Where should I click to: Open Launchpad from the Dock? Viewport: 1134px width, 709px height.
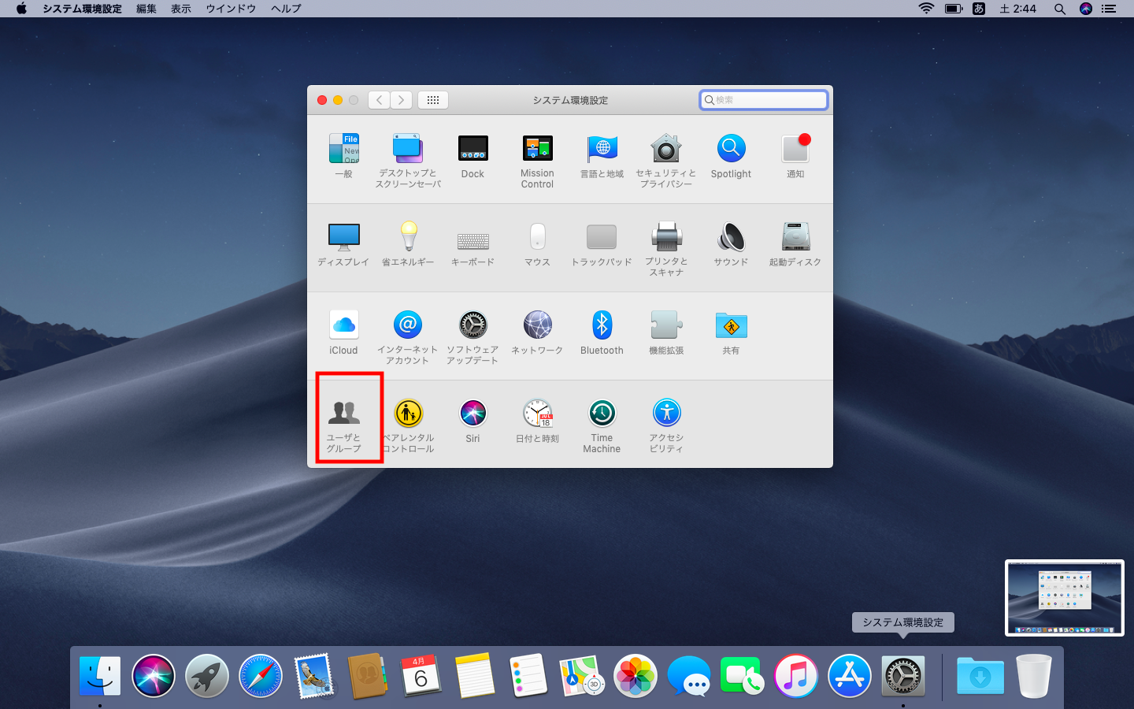pyautogui.click(x=207, y=676)
